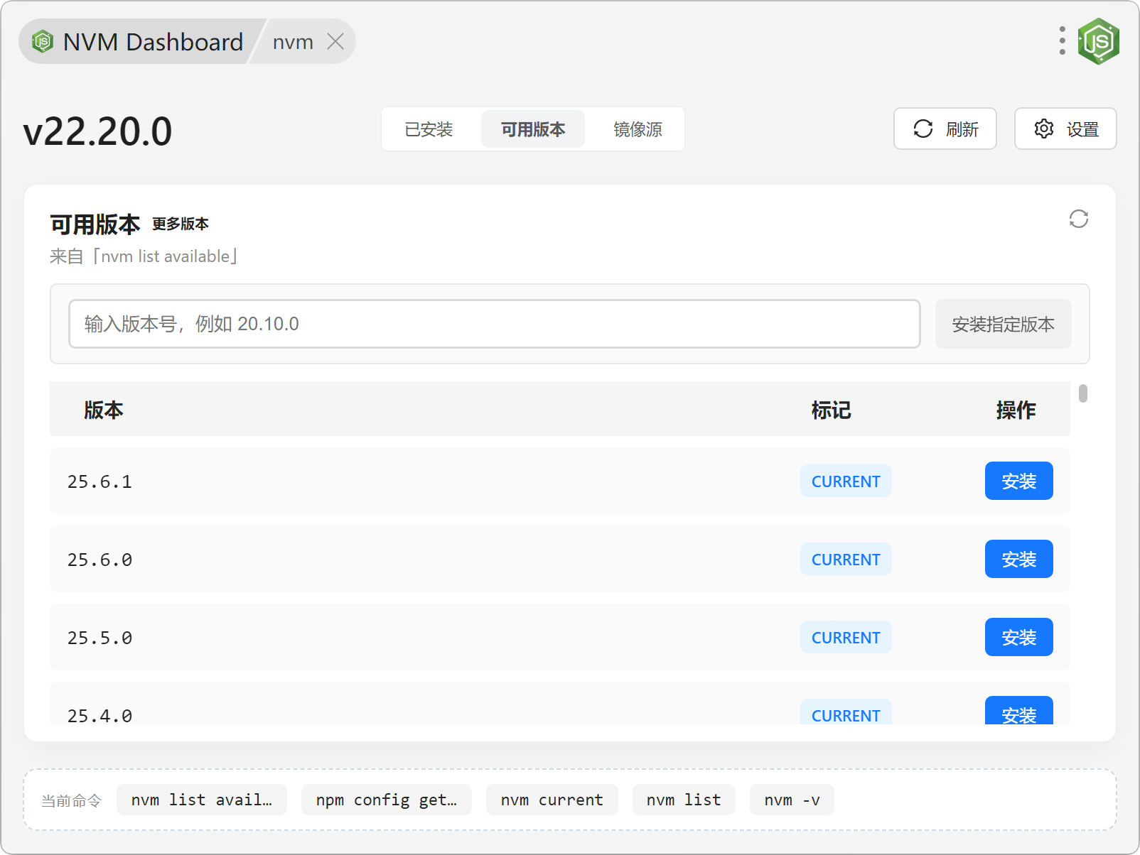Open 设置 settings with gear icon
The image size is (1140, 855).
pos(1065,129)
